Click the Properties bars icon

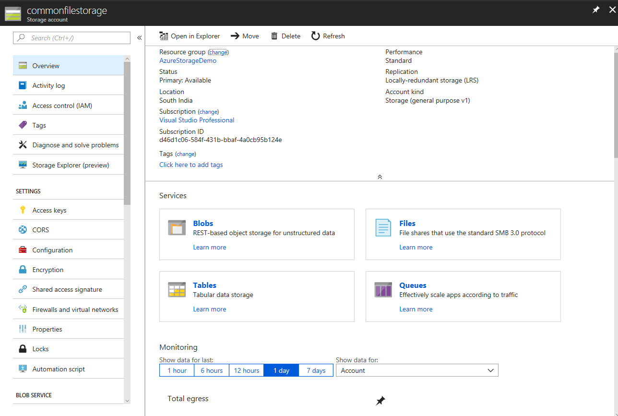pyautogui.click(x=23, y=329)
